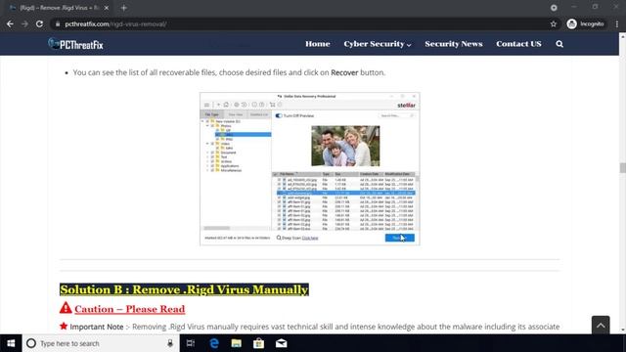Collapse the Video folder in the tree
The width and height of the screenshot is (626, 352).
pyautogui.click(x=207, y=144)
